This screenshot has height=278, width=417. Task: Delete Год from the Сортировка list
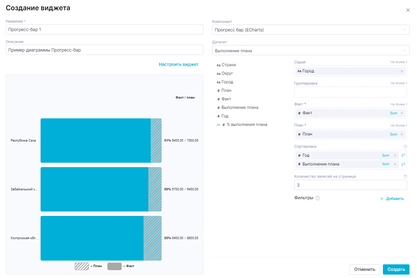(395, 155)
